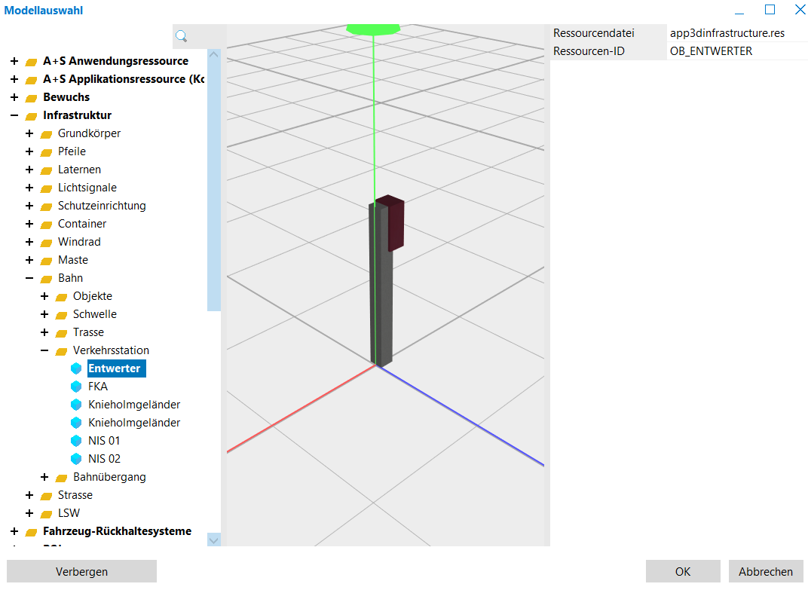
Task: Click the search magnifier icon
Action: (x=182, y=36)
